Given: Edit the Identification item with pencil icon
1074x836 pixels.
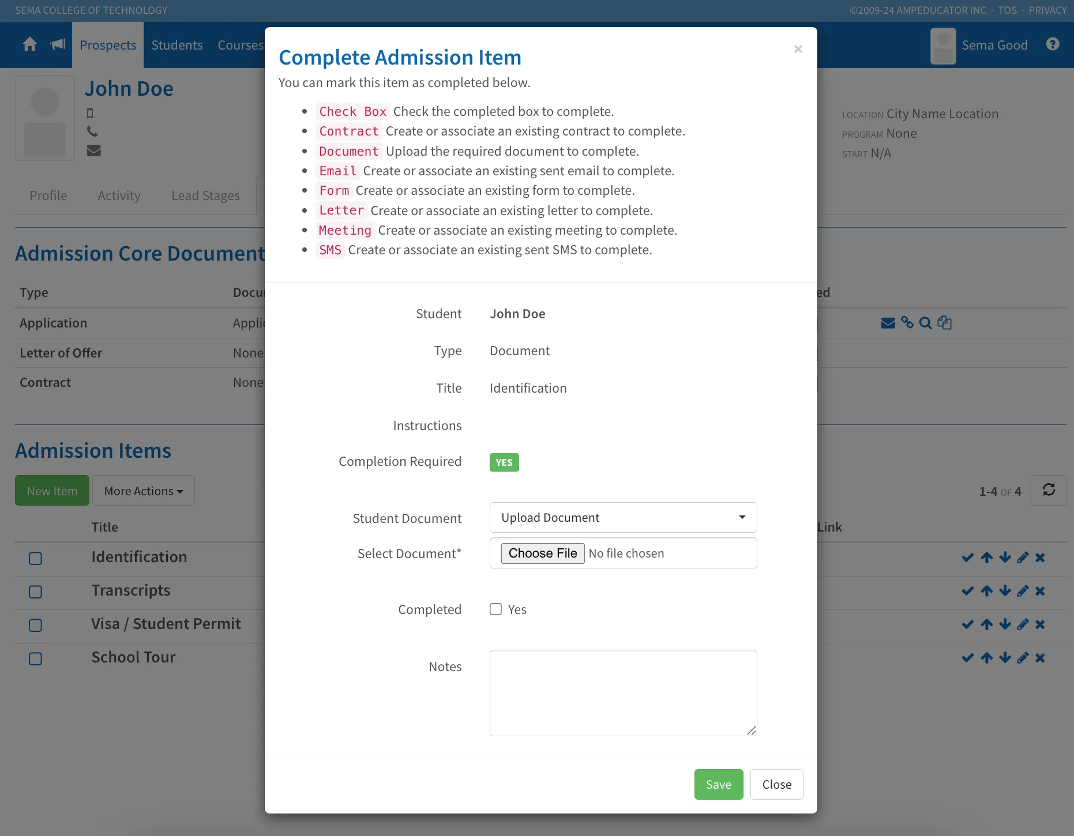Looking at the screenshot, I should coord(1023,558).
